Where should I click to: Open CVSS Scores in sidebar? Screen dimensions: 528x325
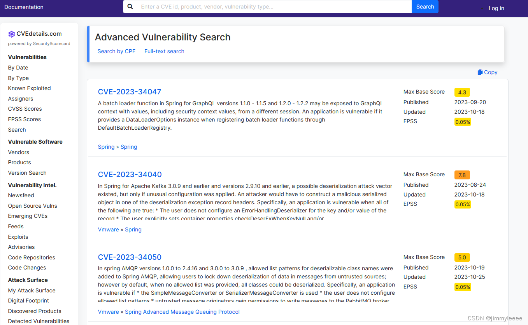(25, 109)
